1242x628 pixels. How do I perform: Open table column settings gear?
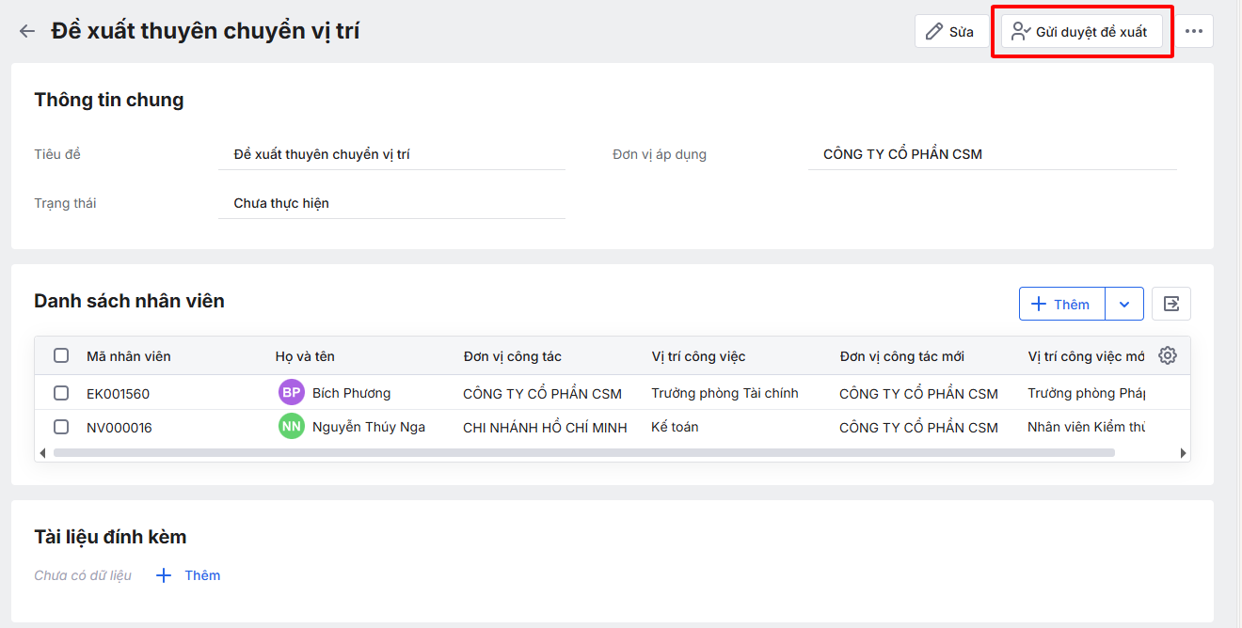pyautogui.click(x=1168, y=355)
